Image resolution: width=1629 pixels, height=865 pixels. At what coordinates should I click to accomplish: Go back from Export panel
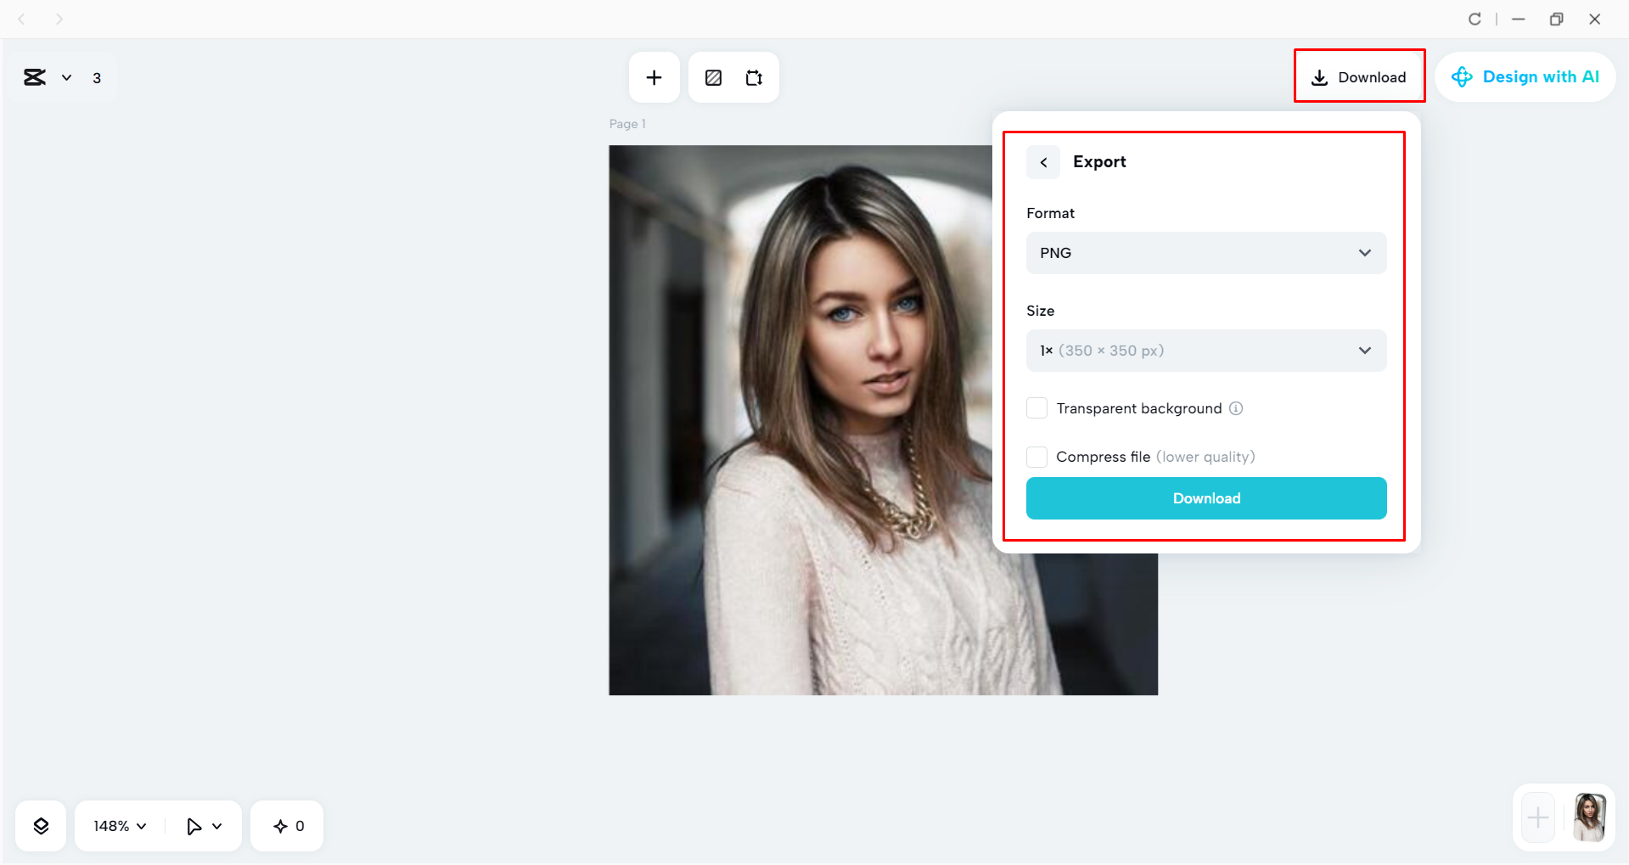click(1042, 161)
